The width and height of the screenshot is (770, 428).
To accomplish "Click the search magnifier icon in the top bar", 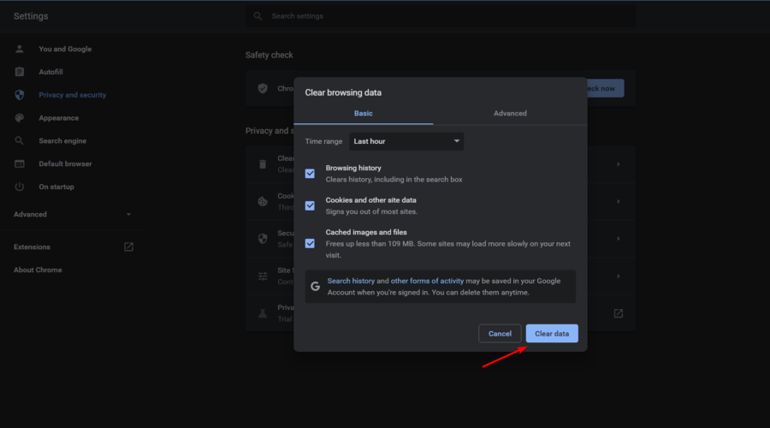I will point(258,16).
